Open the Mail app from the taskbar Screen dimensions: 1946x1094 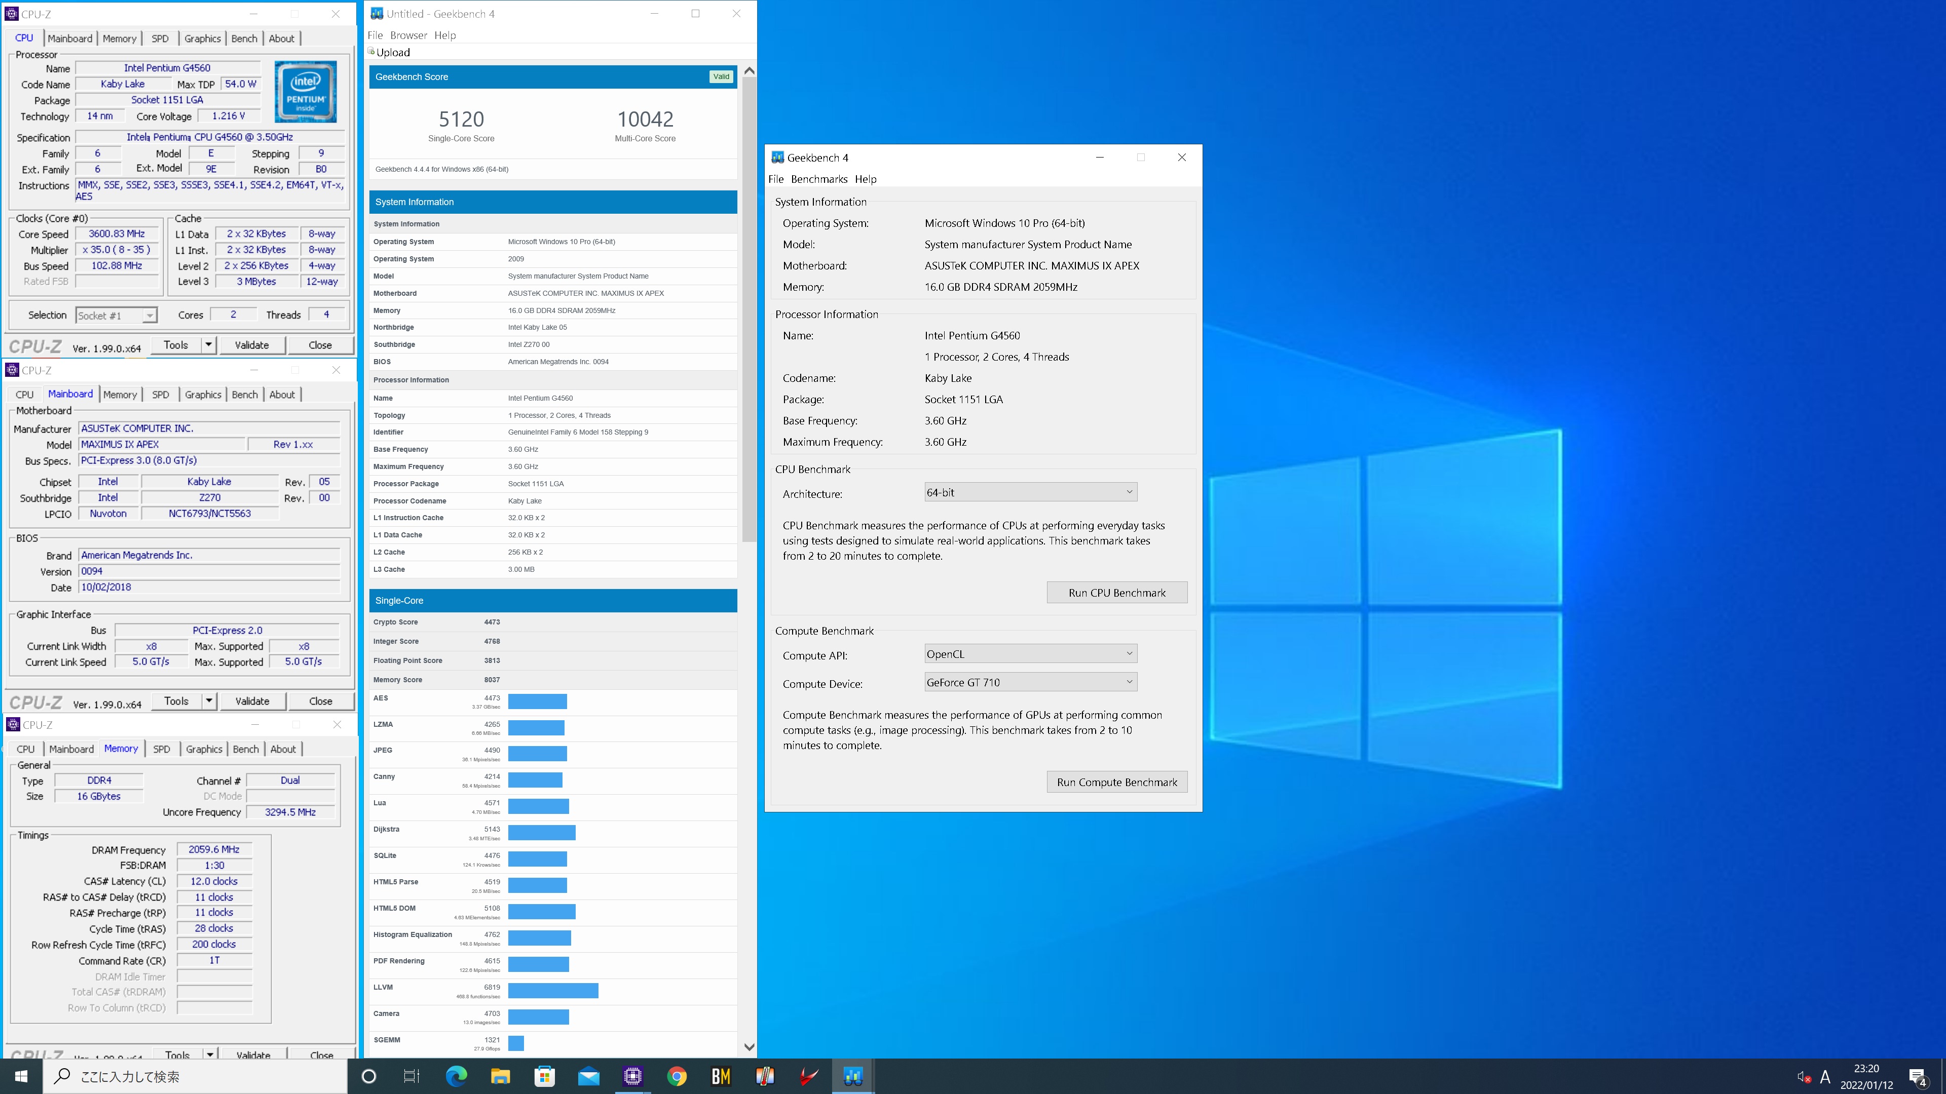[x=588, y=1076]
